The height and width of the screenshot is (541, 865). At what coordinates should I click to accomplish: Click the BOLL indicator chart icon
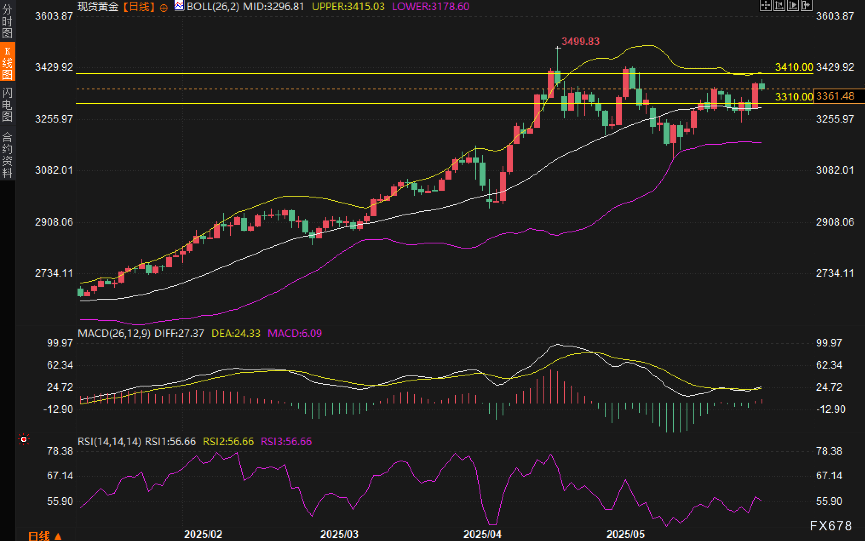(x=179, y=6)
